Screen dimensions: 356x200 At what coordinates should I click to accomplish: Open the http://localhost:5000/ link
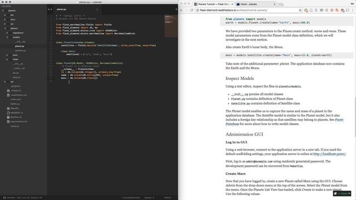329,154
